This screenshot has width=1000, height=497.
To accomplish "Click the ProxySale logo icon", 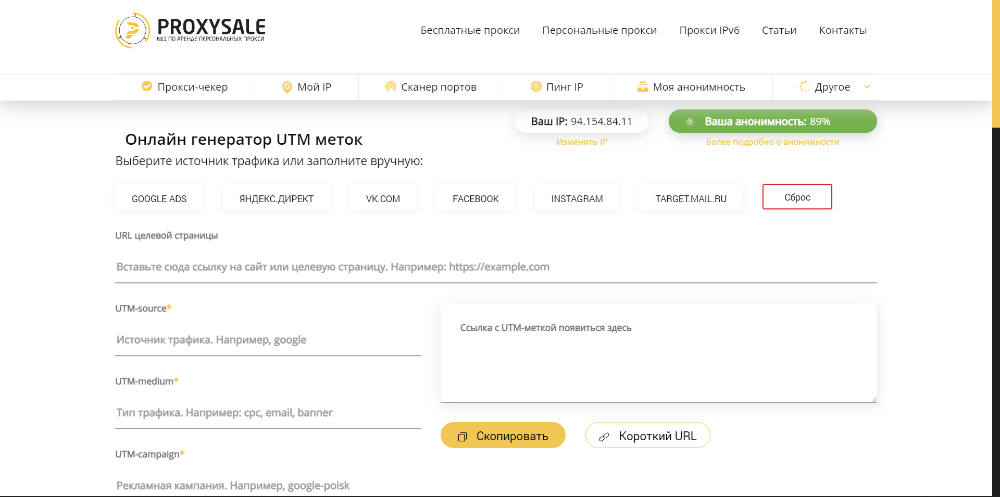I will [x=132, y=30].
